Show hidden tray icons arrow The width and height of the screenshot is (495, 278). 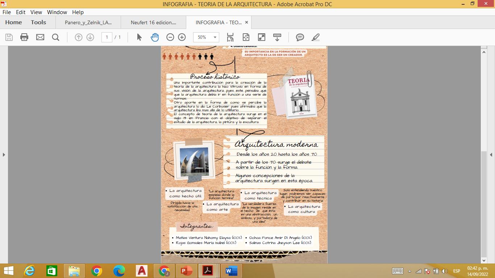coord(410,271)
